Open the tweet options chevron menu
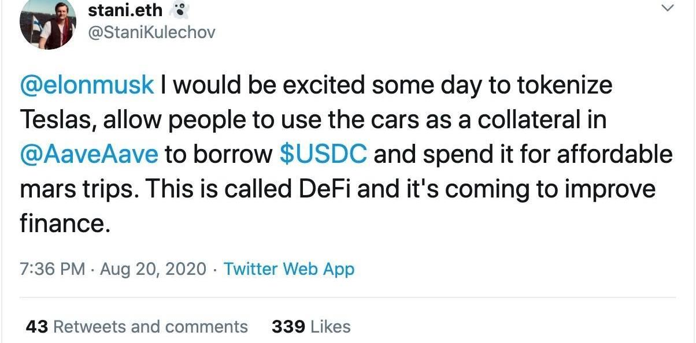 [668, 9]
